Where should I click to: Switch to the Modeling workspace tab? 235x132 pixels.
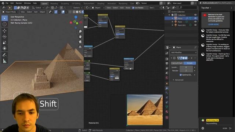[x=54, y=3]
